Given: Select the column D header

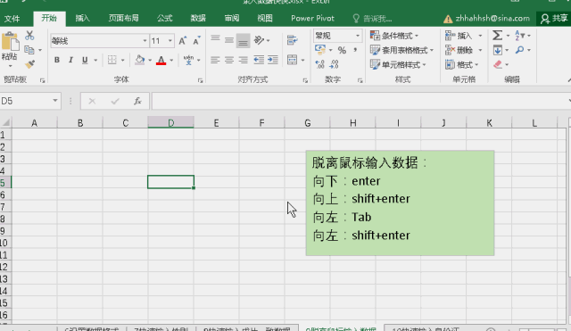Looking at the screenshot, I should point(170,123).
